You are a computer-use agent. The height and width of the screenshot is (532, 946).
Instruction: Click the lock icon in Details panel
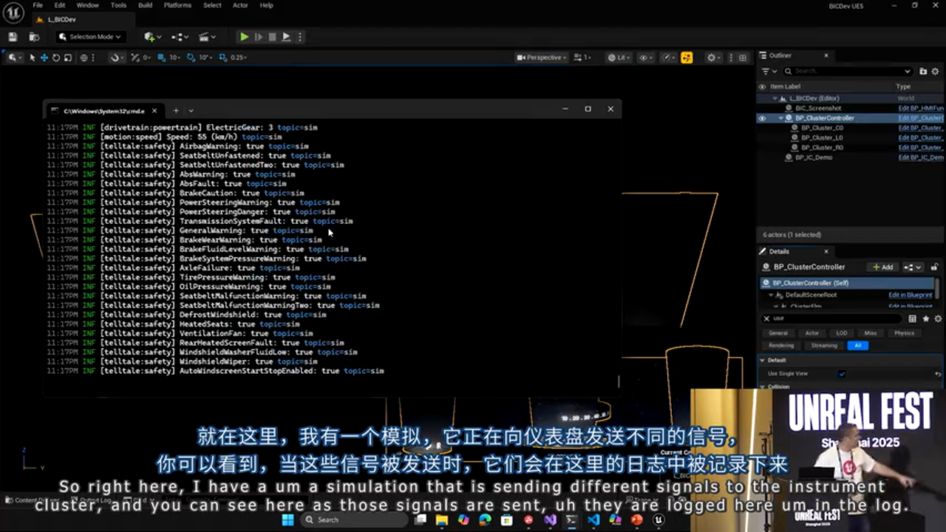(934, 267)
